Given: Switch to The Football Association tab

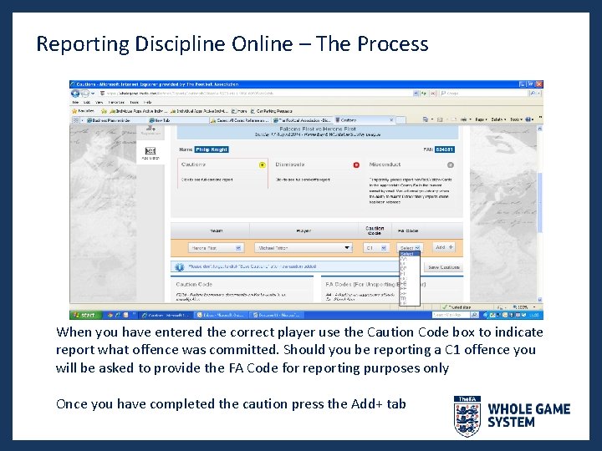Looking at the screenshot, I should click(303, 120).
